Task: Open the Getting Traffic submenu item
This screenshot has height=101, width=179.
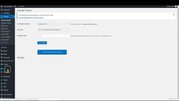Action: [5, 34]
